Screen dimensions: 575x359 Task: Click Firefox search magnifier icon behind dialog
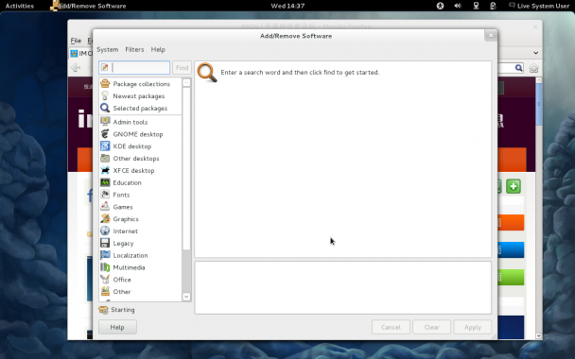(518, 68)
